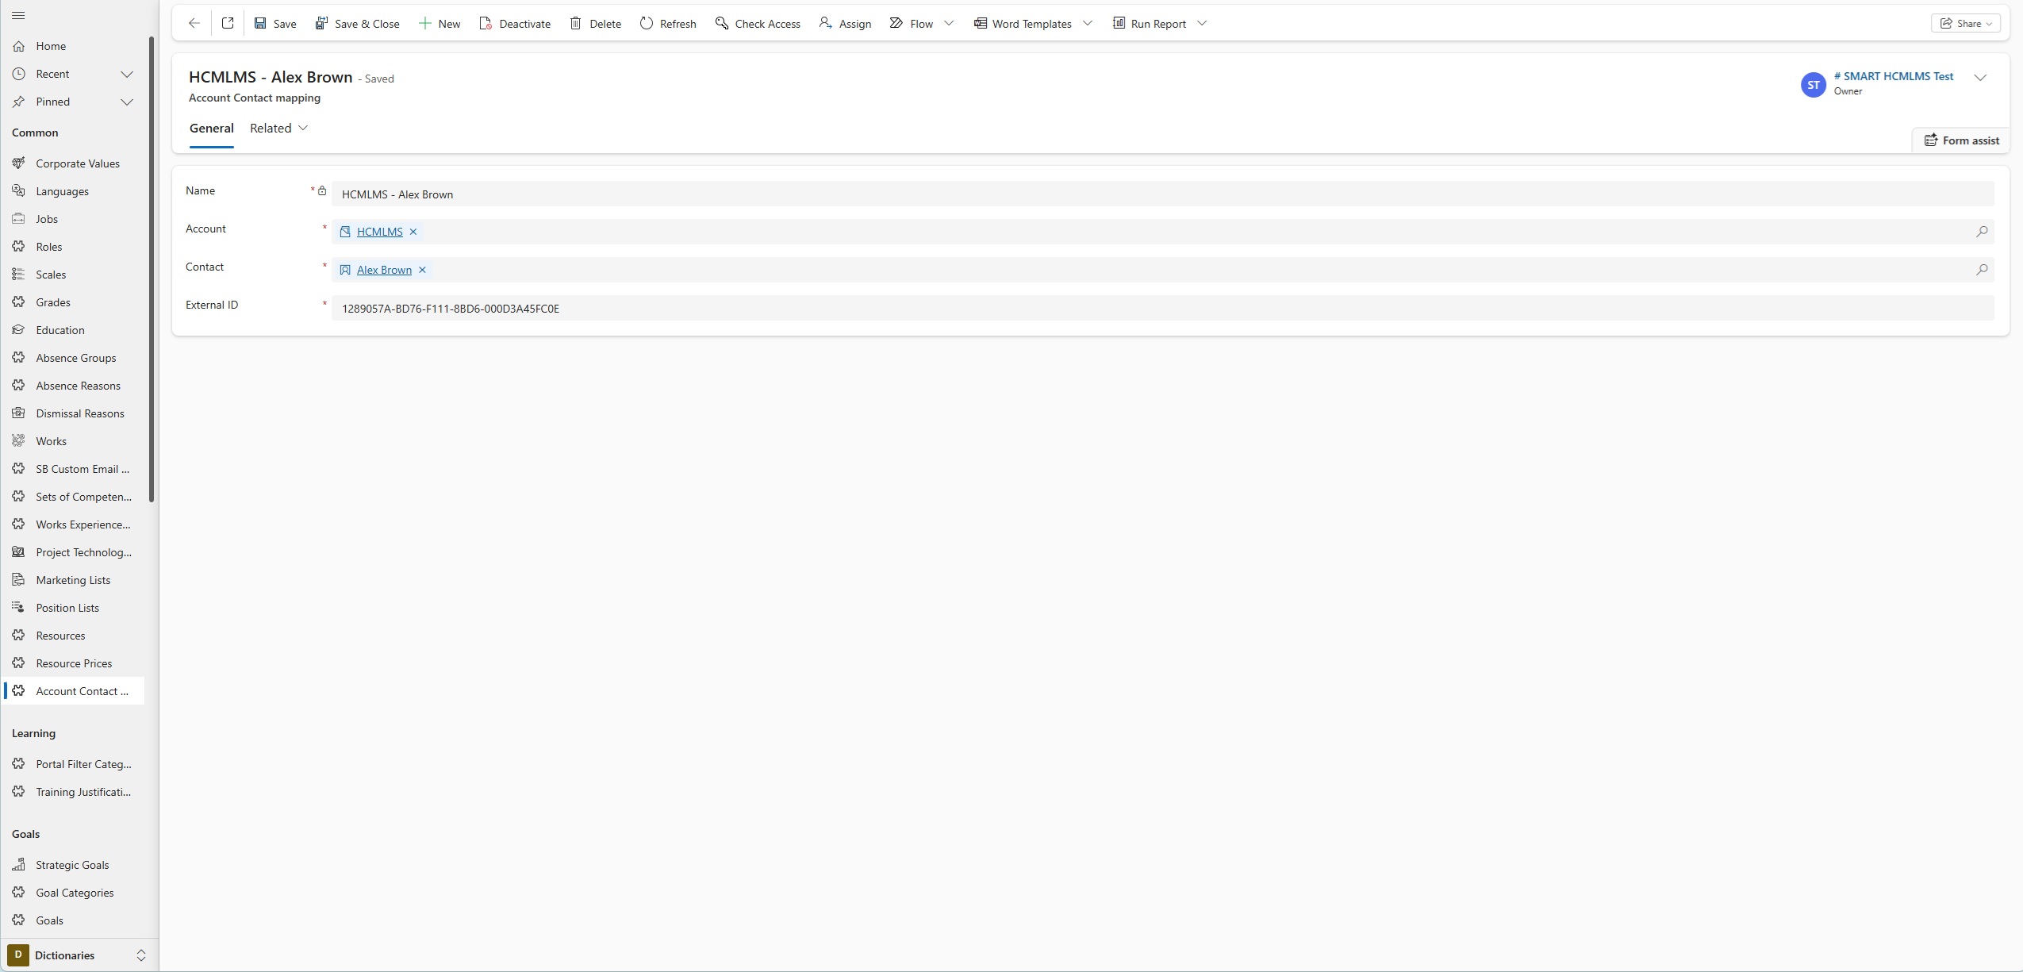Open Resource Prices
The height and width of the screenshot is (972, 2023).
(73, 663)
